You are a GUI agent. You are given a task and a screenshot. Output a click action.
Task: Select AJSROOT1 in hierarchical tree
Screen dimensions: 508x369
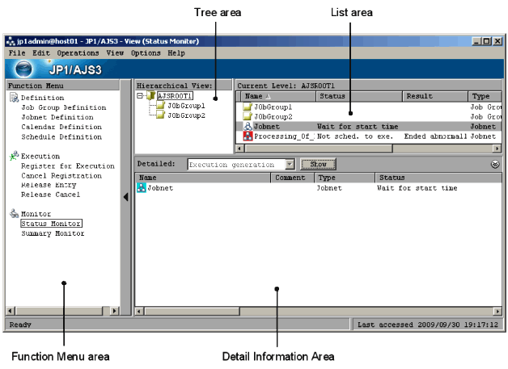[x=175, y=96]
